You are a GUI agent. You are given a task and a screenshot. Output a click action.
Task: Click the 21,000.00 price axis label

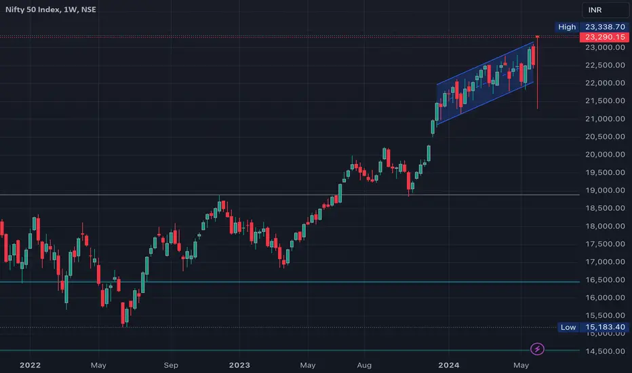pyautogui.click(x=605, y=119)
